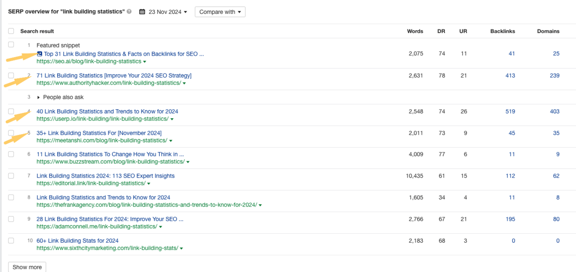576x272 pixels.
Task: Select checkbox for buzzstream.com result row
Action: point(11,154)
